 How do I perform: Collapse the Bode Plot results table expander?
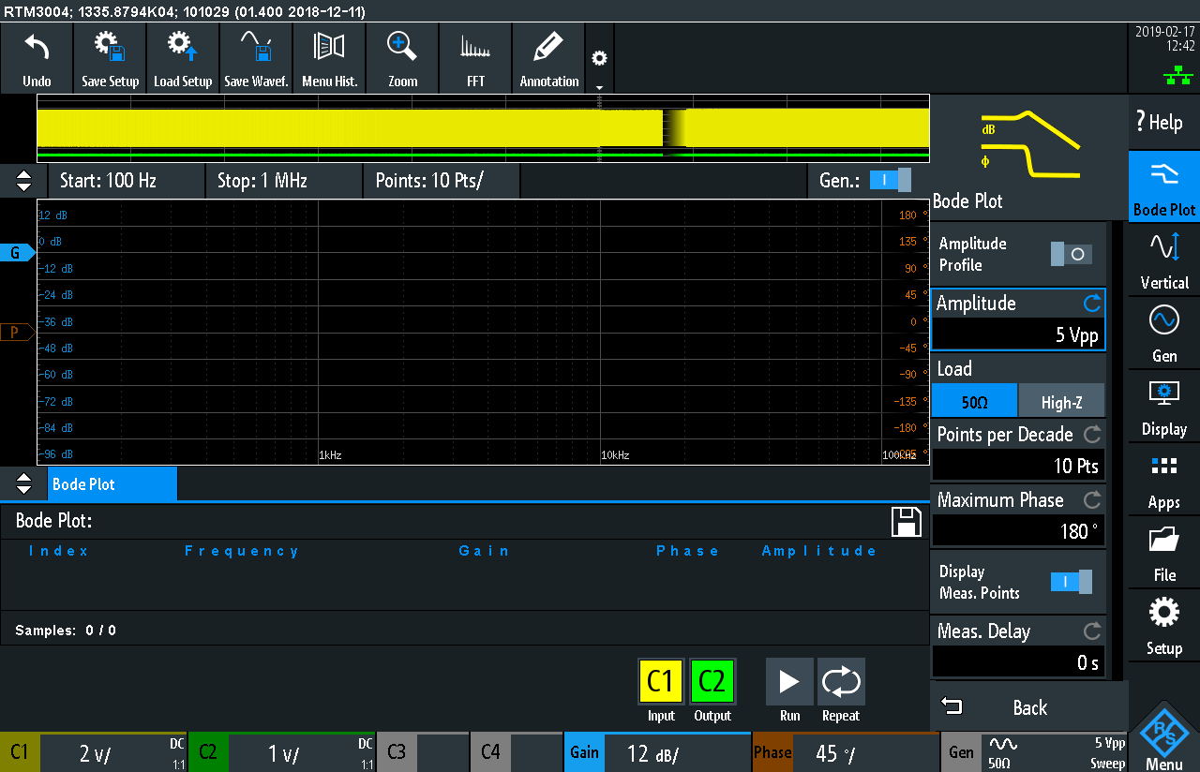pos(24,484)
